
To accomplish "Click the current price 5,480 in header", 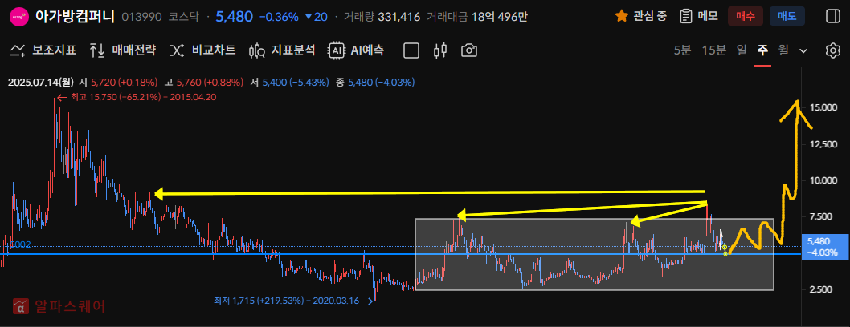I will [x=234, y=16].
